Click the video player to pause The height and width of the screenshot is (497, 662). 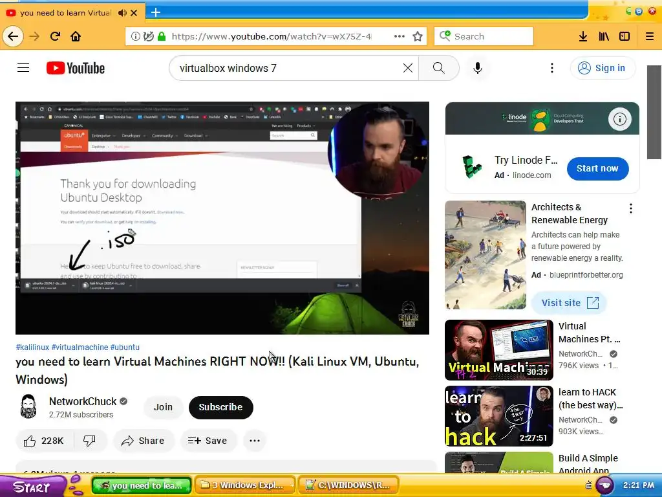pos(222,217)
